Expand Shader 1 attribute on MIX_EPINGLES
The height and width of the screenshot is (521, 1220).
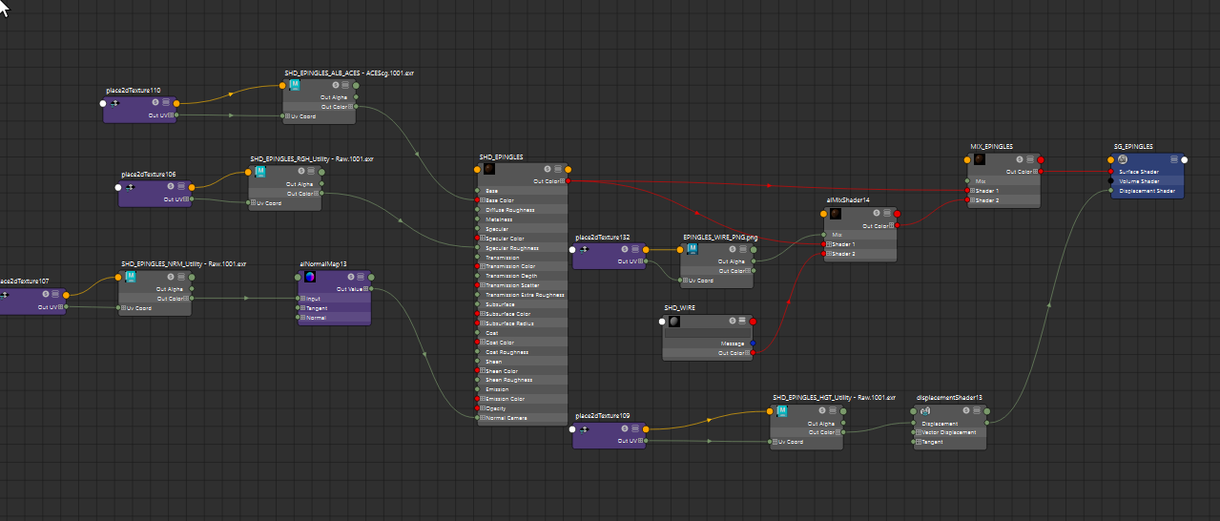tap(973, 191)
